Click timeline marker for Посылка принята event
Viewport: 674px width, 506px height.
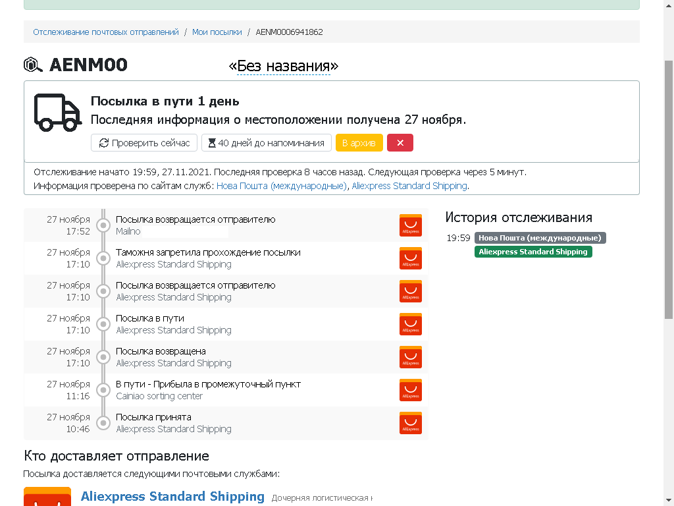[103, 422]
